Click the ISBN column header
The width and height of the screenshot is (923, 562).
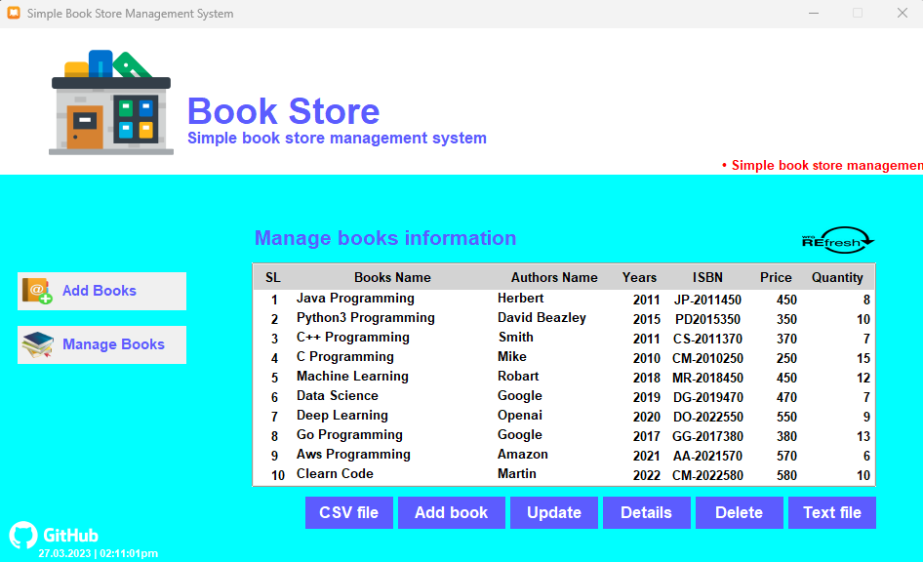(x=707, y=278)
